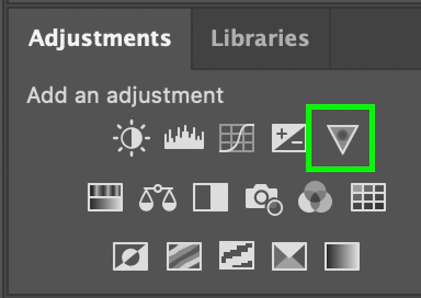Add a Threshold adjustment layer
Image resolution: width=421 pixels, height=298 pixels.
coord(237,256)
